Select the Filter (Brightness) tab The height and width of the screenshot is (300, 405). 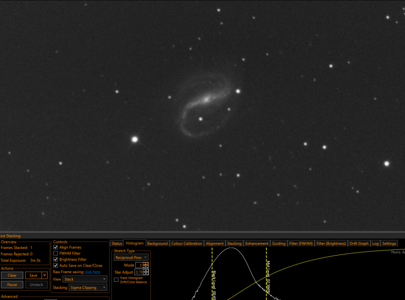tap(331, 243)
